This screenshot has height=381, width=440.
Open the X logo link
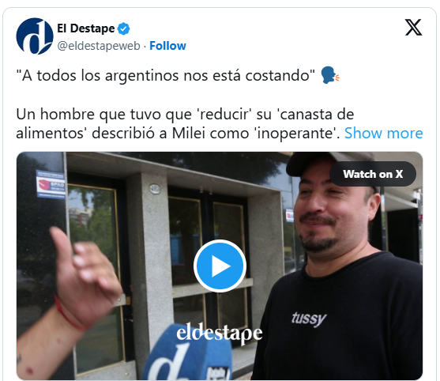413,28
